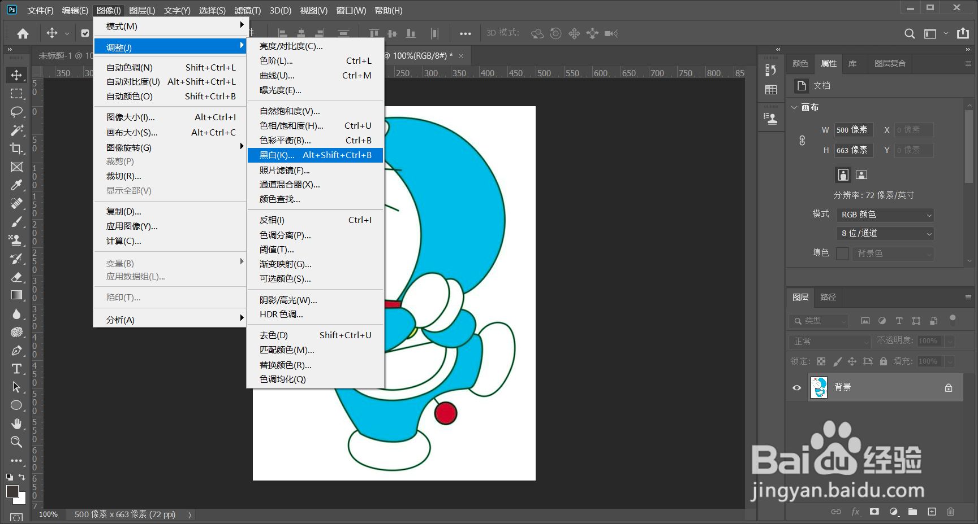Open the Properties panel flyout menu
The height and width of the screenshot is (524, 978).
[968, 64]
